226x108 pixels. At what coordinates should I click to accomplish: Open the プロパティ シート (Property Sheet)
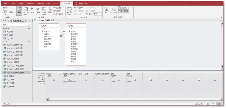(125, 8)
